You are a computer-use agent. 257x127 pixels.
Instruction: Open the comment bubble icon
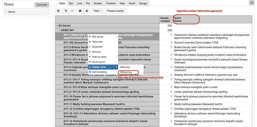point(80,11)
